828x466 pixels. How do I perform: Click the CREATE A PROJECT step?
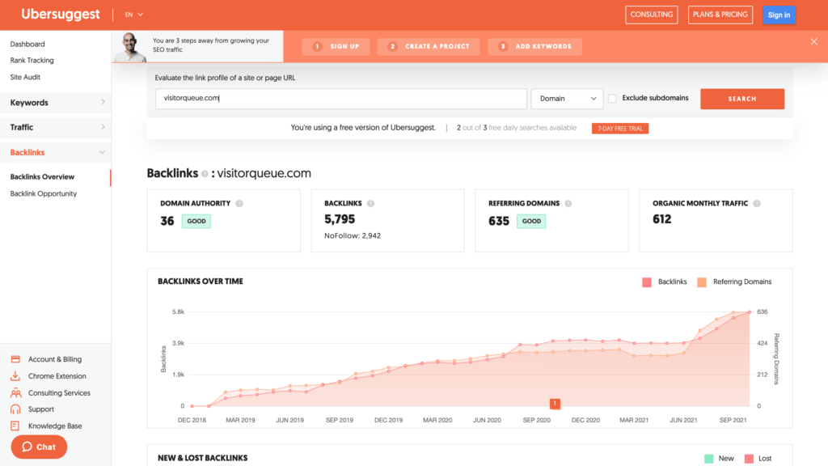point(429,46)
